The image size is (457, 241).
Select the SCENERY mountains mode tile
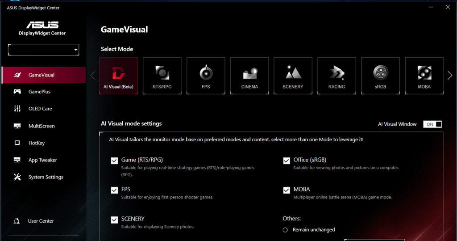pyautogui.click(x=293, y=76)
